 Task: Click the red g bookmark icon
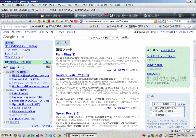pyautogui.click(x=76, y=21)
